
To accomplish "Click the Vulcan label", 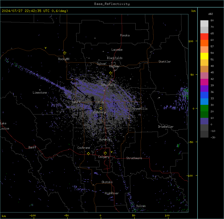I will click(x=141, y=206).
